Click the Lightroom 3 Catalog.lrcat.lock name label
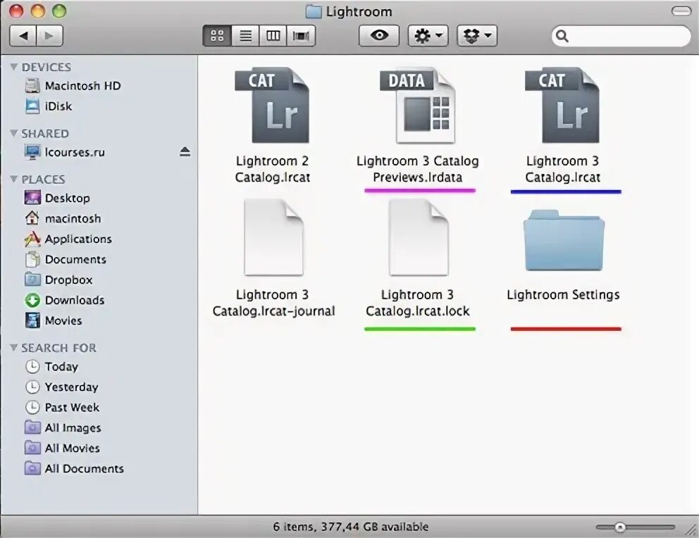The height and width of the screenshot is (538, 699). click(418, 302)
